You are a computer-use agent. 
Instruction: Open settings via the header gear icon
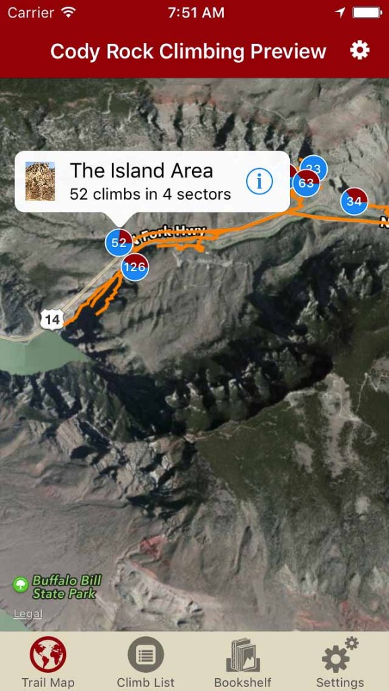pyautogui.click(x=359, y=51)
